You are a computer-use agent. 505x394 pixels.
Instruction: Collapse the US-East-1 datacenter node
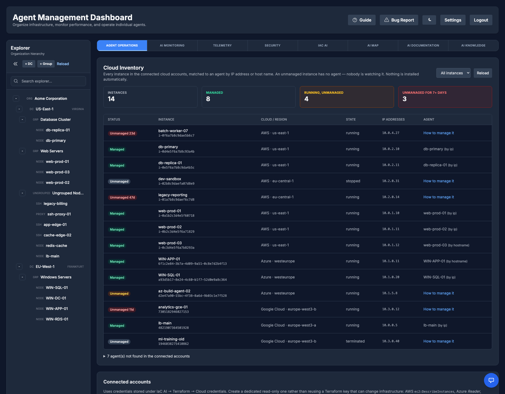19,109
